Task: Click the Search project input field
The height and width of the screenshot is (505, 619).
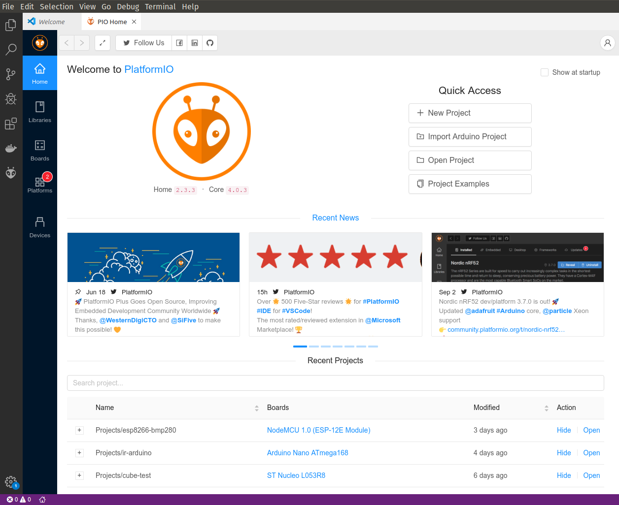Action: 336,383
